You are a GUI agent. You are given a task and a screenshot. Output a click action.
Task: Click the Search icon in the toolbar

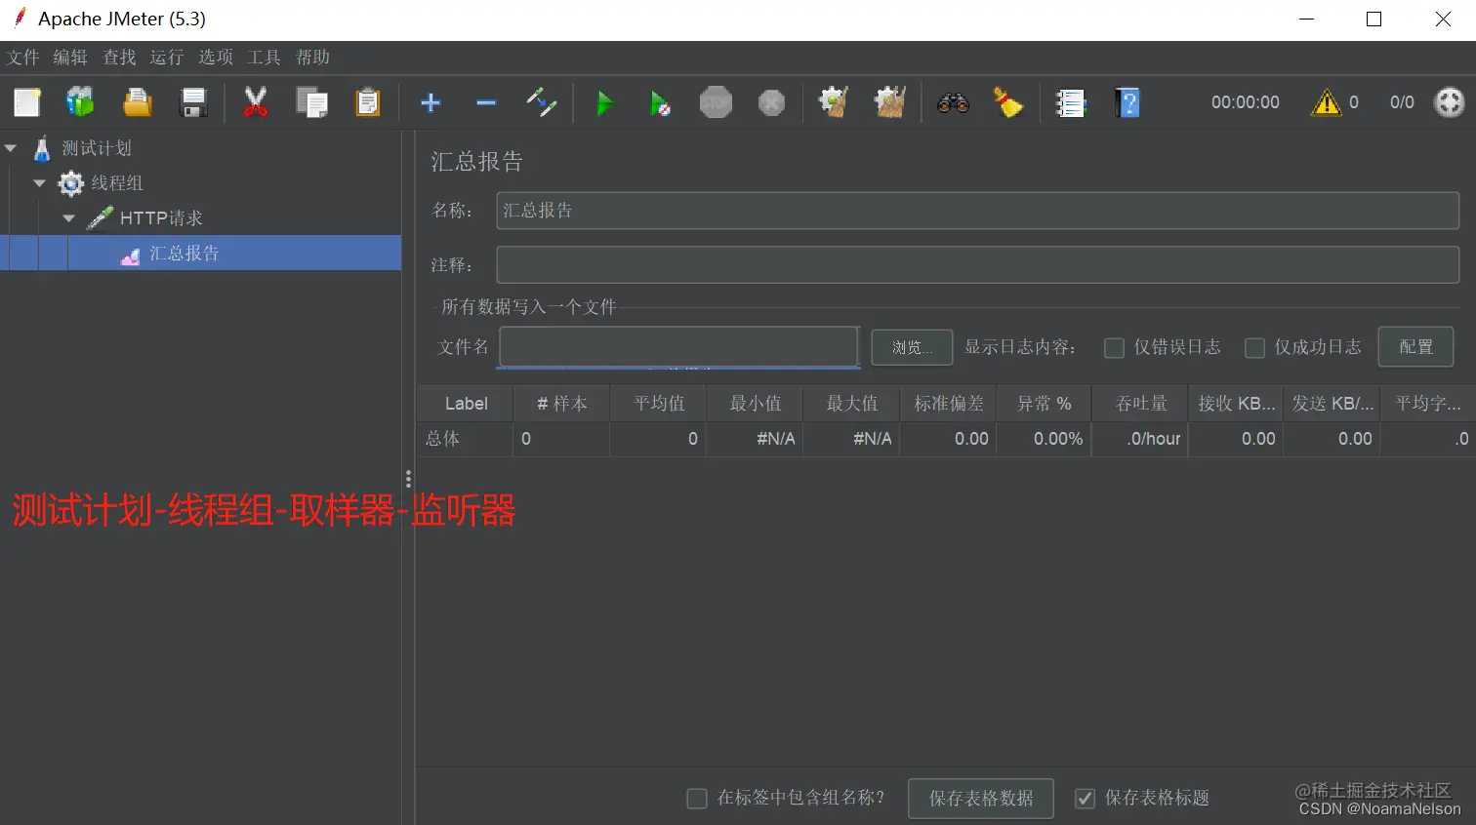(953, 101)
